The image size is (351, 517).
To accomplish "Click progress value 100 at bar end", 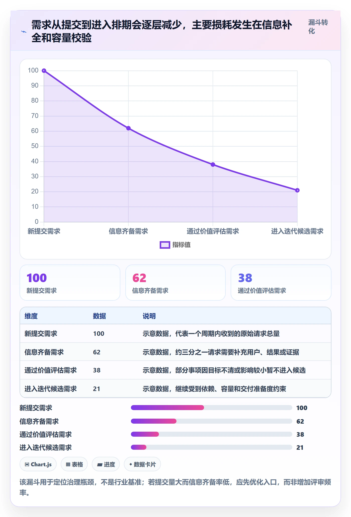I will [x=302, y=408].
